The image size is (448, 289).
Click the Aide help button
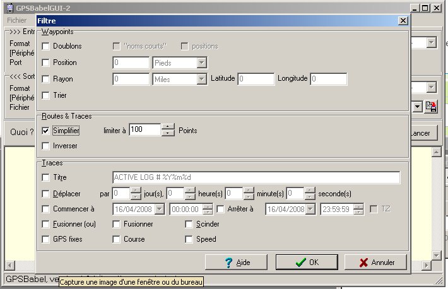(236, 262)
